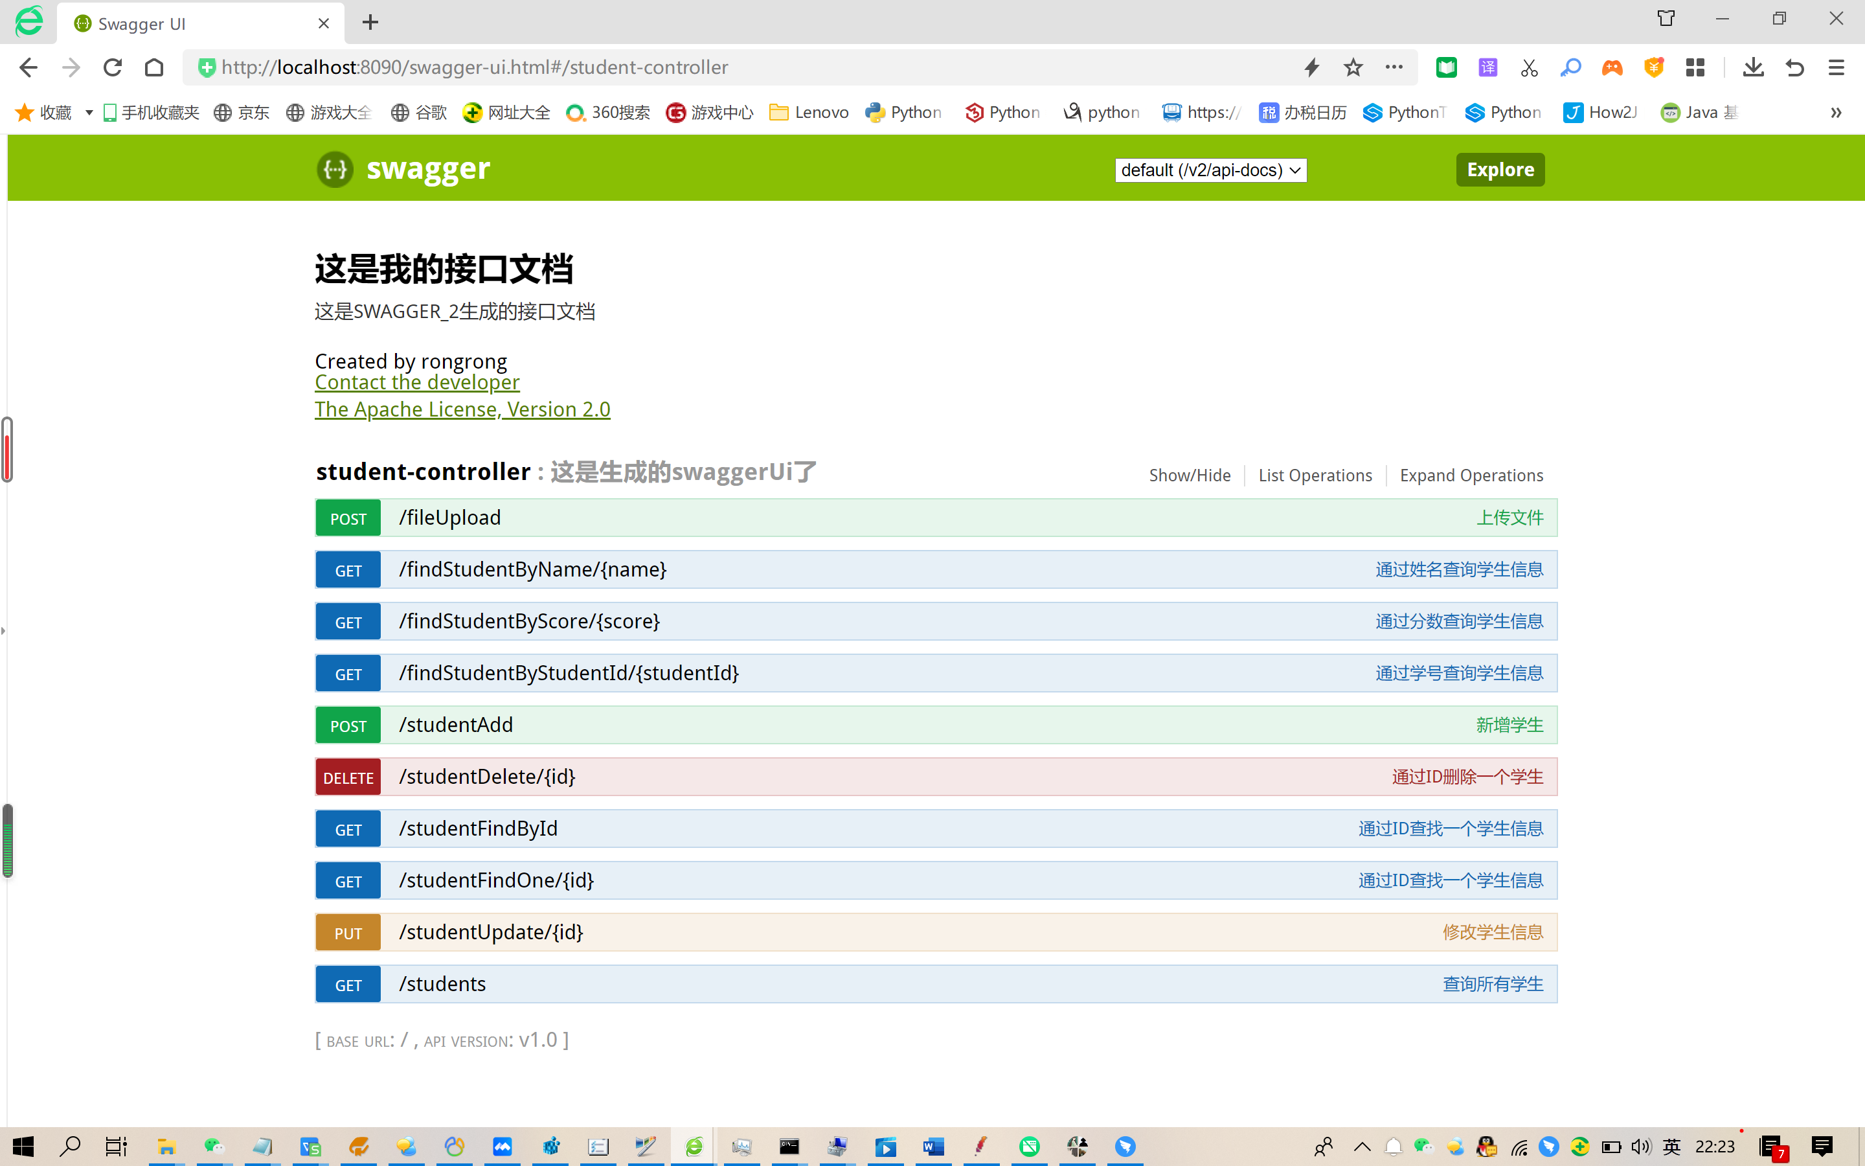Click the browser refresh icon
Viewport: 1865px width, 1166px height.
[113, 68]
